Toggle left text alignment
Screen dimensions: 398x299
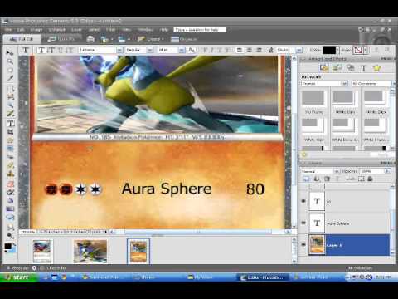click(x=240, y=50)
